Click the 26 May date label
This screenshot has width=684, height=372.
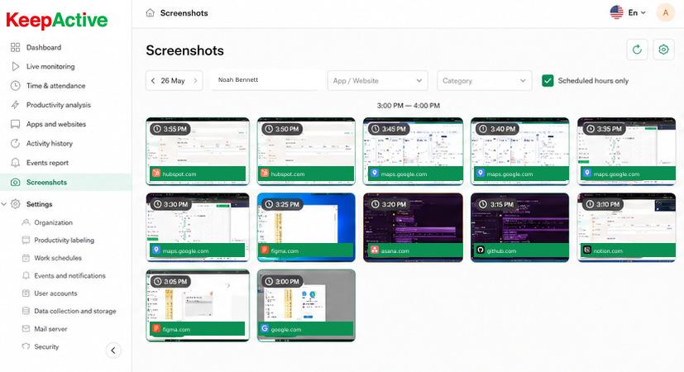173,81
